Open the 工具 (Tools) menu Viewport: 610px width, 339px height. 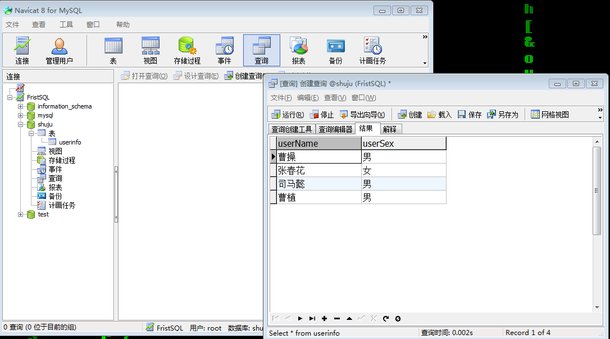tap(66, 25)
